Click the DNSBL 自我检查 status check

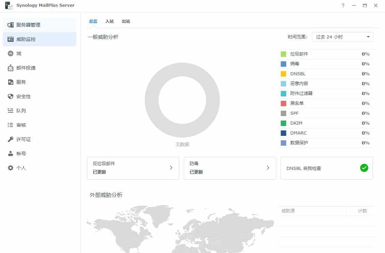tap(364, 168)
